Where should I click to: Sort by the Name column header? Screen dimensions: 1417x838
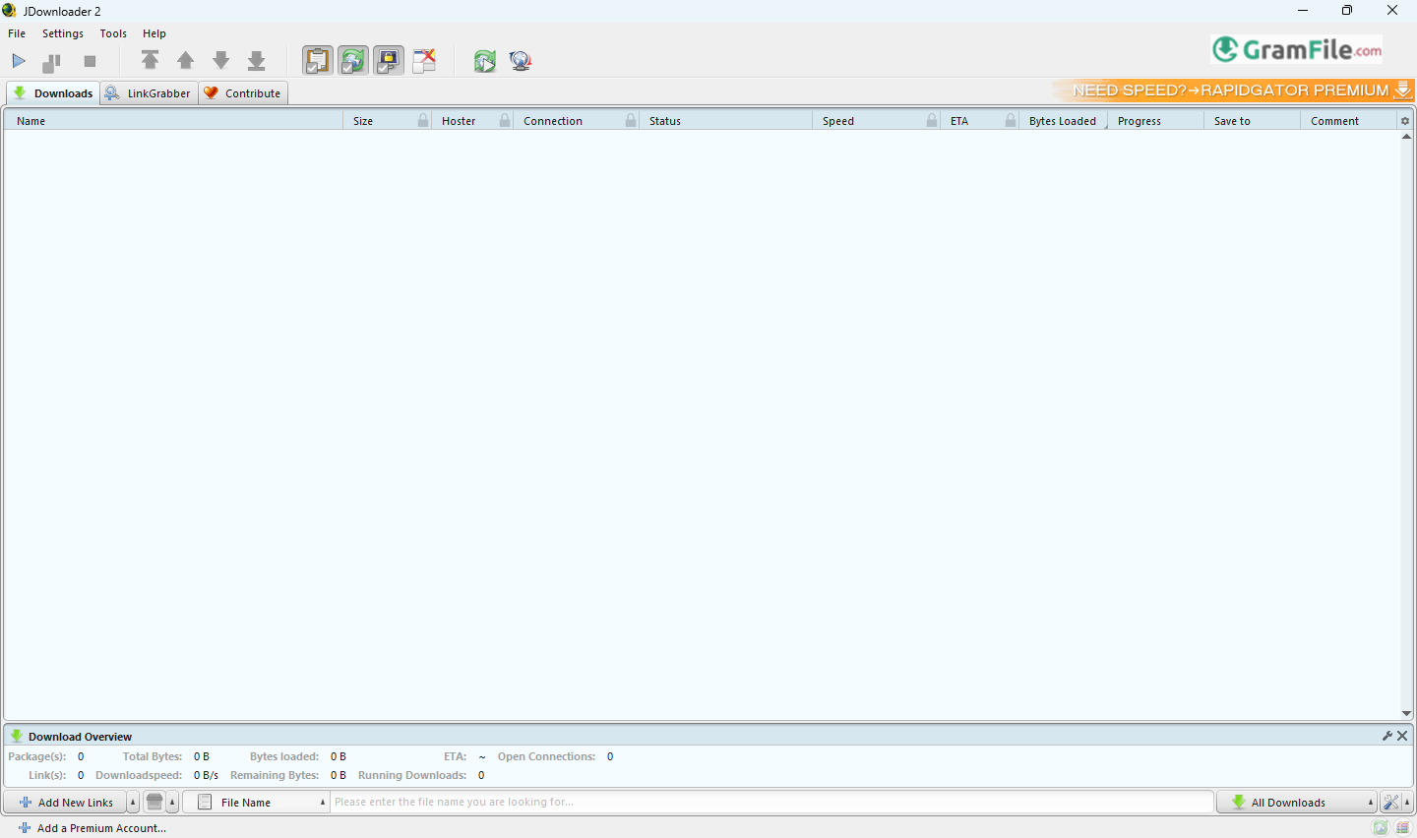click(173, 121)
